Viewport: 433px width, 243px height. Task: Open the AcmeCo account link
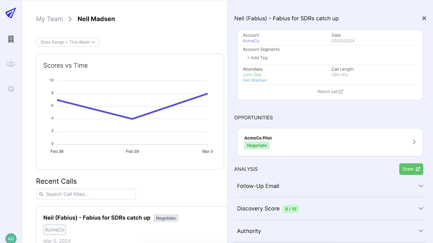tap(251, 41)
